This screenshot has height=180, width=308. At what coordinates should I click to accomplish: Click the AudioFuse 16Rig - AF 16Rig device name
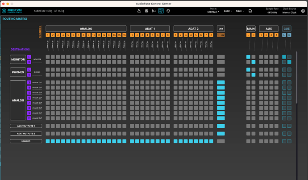click(x=49, y=11)
